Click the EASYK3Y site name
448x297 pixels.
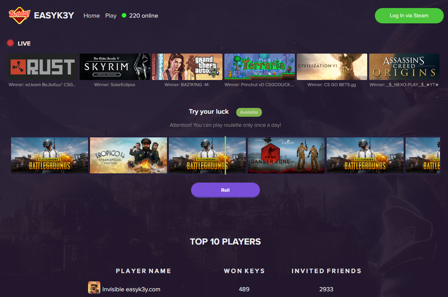pyautogui.click(x=54, y=15)
